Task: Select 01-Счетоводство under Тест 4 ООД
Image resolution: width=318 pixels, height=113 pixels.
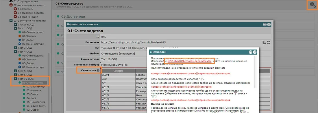Action: 33,56
